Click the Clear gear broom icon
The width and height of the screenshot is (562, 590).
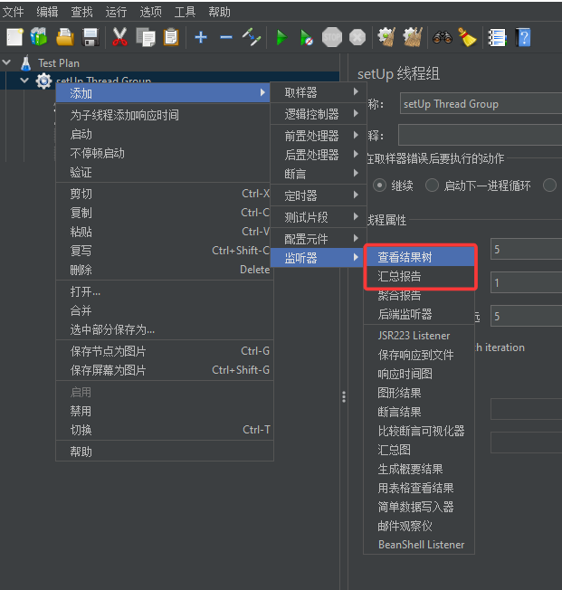(x=386, y=37)
